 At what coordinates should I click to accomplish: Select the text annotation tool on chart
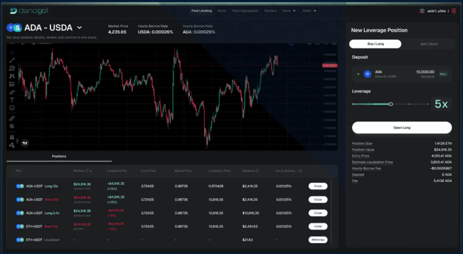point(12,100)
